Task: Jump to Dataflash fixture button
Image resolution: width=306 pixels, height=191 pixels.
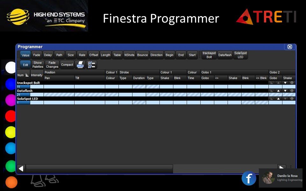Action: coord(225,55)
